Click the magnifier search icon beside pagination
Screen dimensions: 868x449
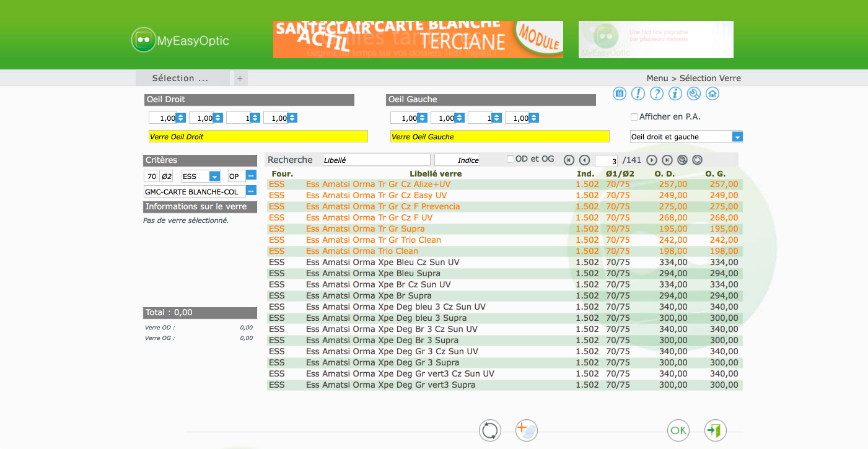(682, 160)
